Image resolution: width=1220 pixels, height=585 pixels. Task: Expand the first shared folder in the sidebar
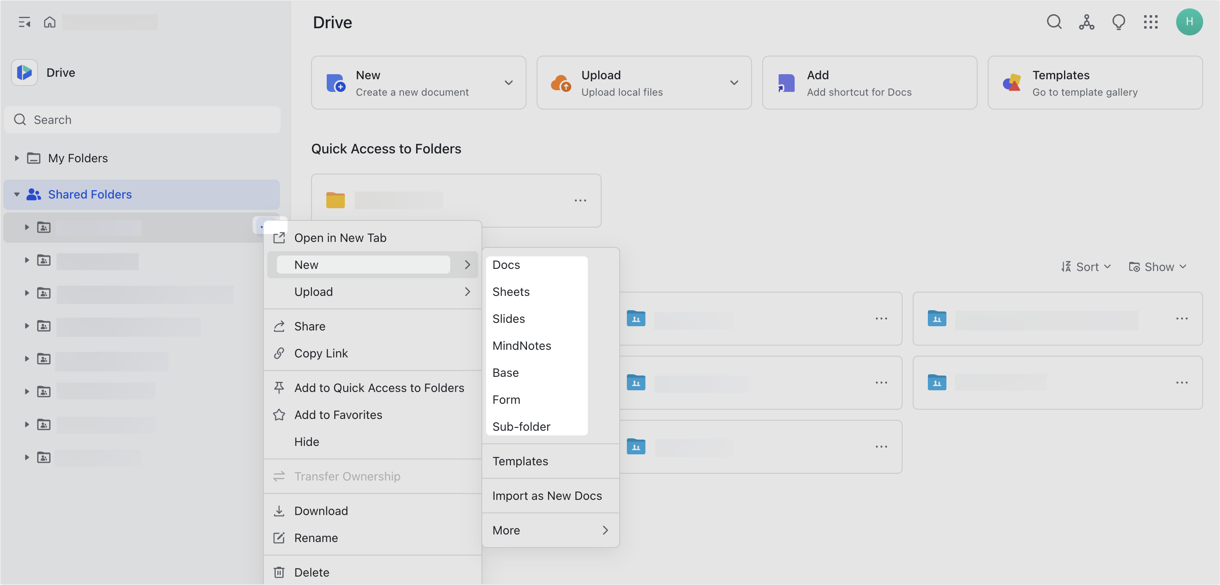click(27, 228)
